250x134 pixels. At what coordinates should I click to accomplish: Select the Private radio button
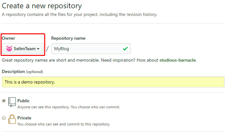pos(4,118)
